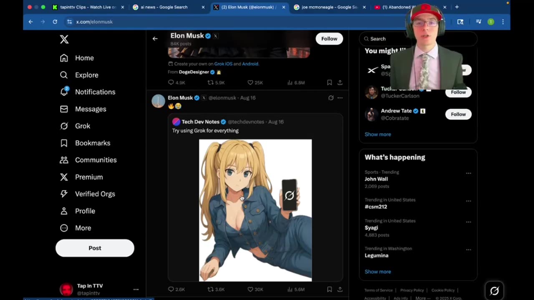View analytics icon showing 5.6M views
Image resolution: width=534 pixels, height=300 pixels.
tap(290, 289)
